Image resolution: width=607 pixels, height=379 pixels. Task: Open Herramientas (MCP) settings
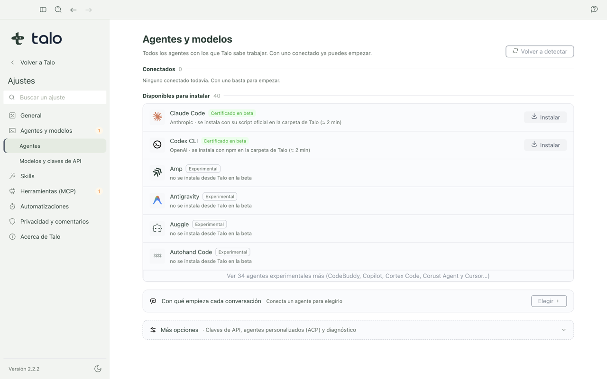point(55,191)
